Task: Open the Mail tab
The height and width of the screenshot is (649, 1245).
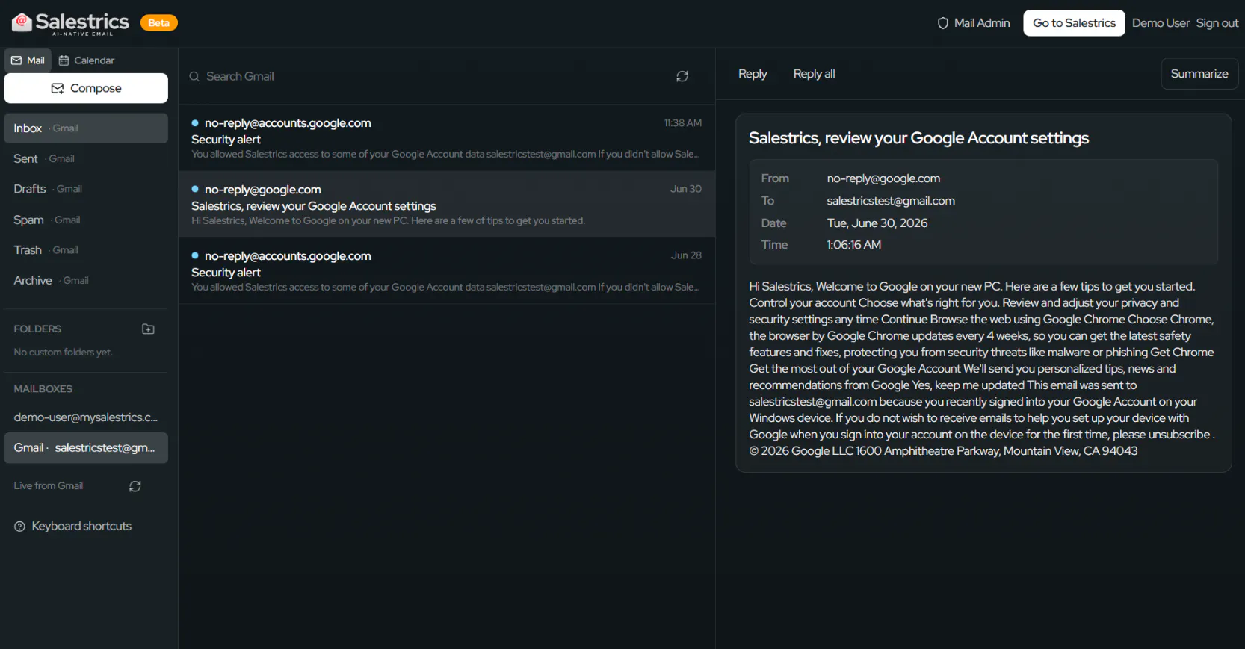Action: pos(28,60)
